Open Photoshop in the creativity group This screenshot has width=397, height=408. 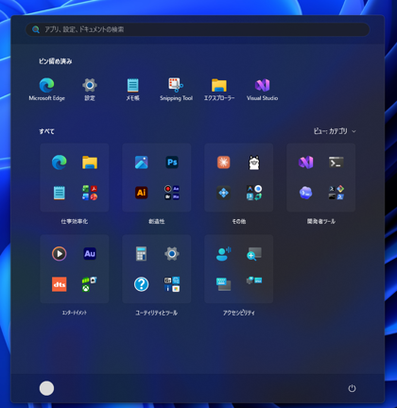pos(172,162)
